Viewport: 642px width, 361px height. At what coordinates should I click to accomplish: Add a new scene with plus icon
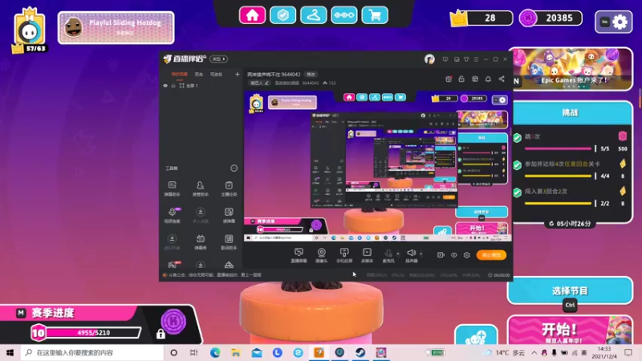237,75
